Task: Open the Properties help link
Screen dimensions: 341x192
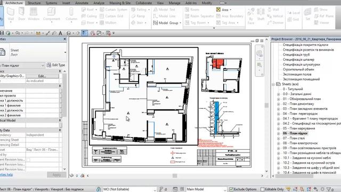Action: pos(6,174)
